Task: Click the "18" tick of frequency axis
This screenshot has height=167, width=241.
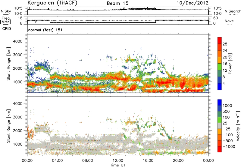Action: [20, 18]
